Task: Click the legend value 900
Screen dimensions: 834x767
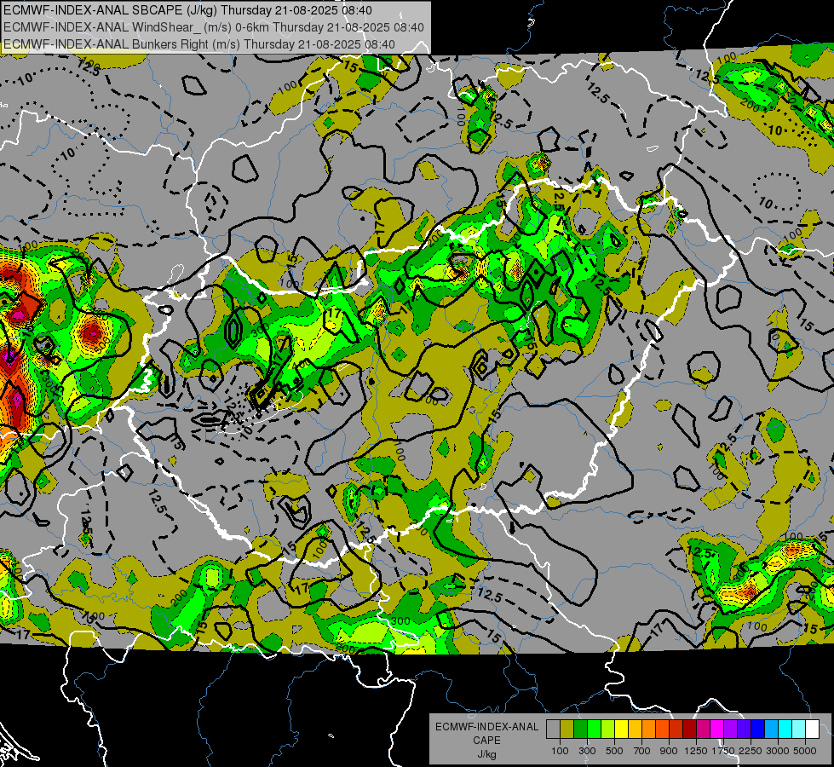Action: coord(669,751)
